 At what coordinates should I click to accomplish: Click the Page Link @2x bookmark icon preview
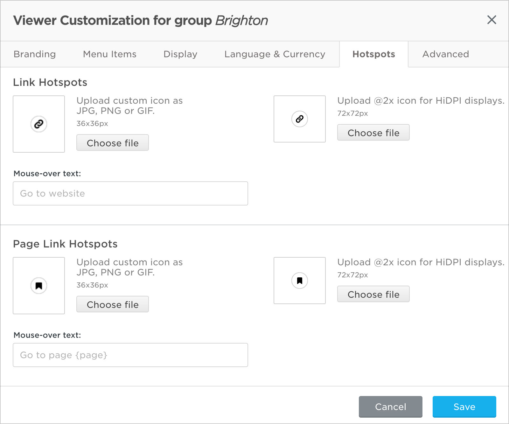(299, 281)
